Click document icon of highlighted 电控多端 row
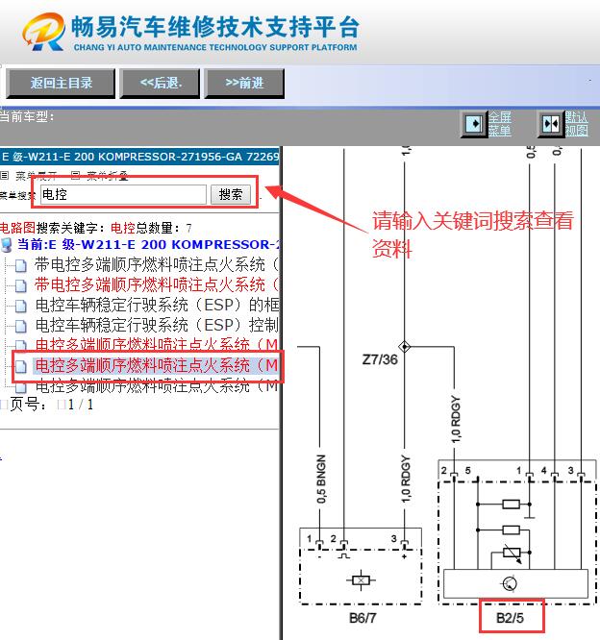Screen dimensions: 600x640 (x=20, y=366)
